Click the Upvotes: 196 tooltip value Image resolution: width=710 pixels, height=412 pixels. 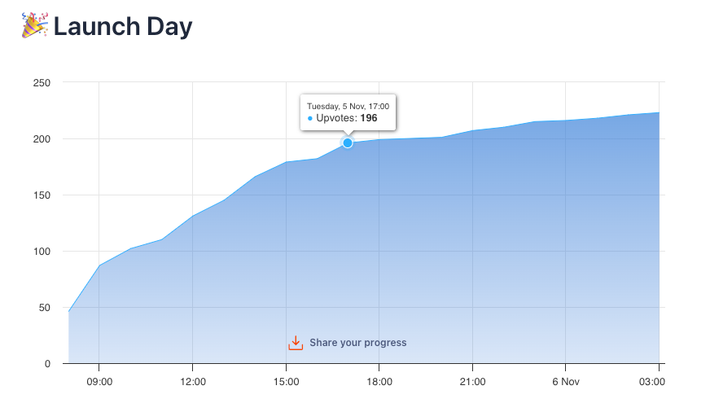(x=347, y=118)
